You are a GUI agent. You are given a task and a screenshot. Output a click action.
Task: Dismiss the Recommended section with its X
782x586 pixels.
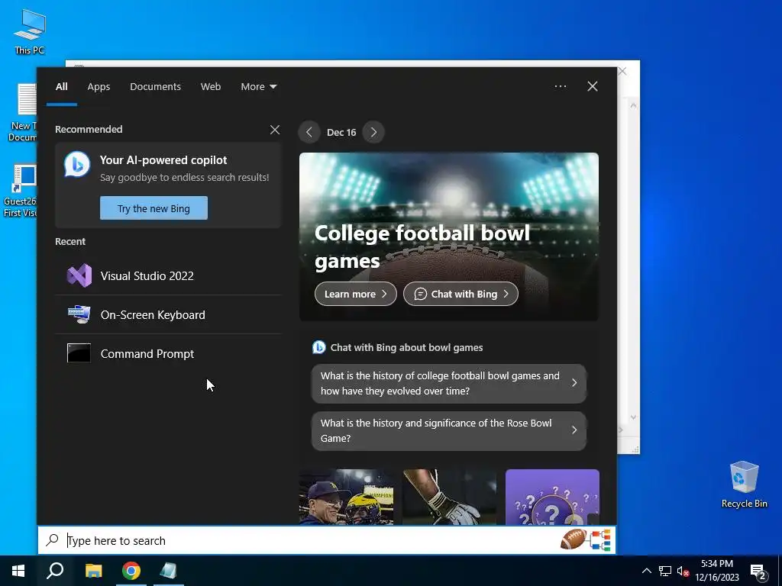coord(275,130)
